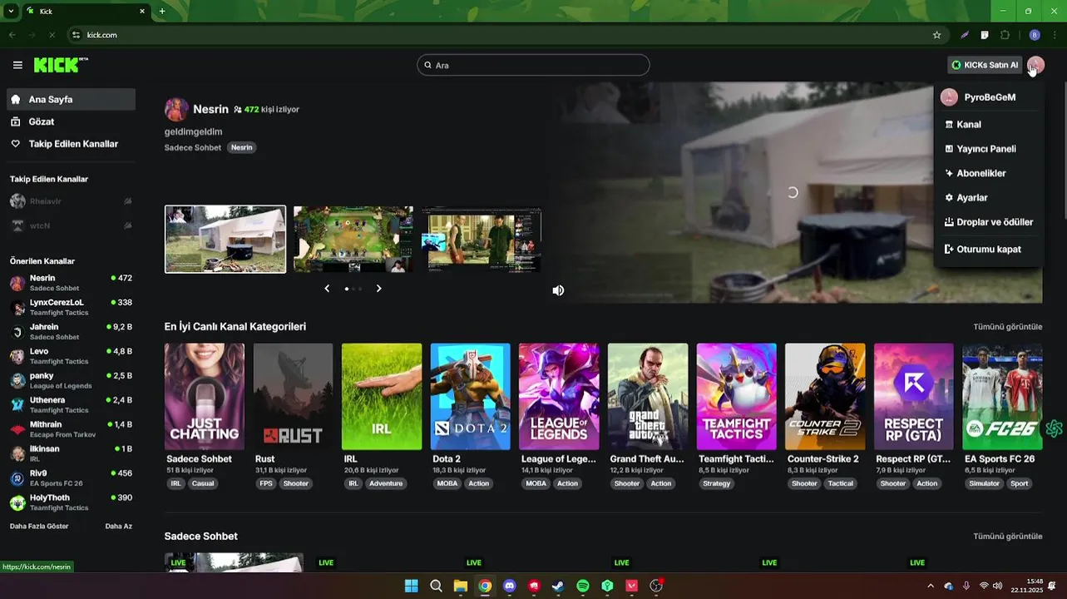Open HolyThoth recommended channel
The image size is (1067, 599).
pyautogui.click(x=71, y=502)
